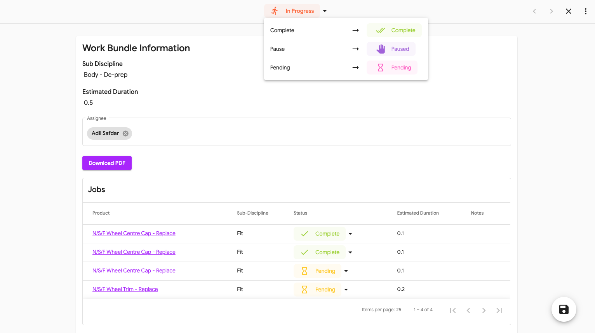Click the Sub-Discipline column header
This screenshot has height=333, width=595.
[x=252, y=213]
